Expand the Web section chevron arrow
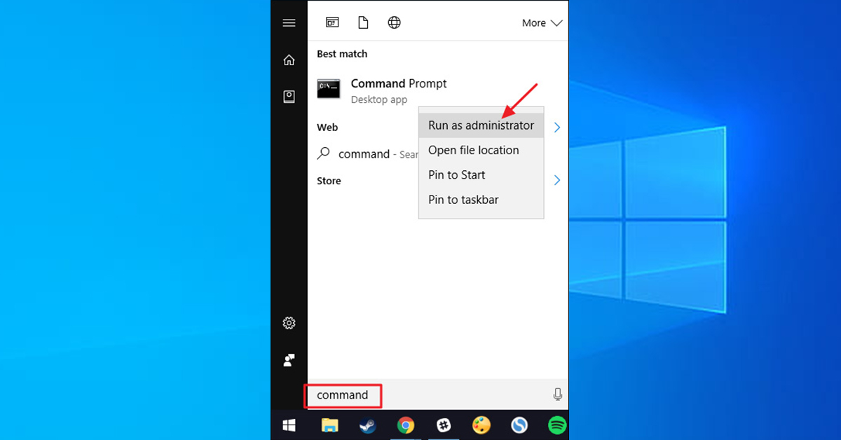Image resolution: width=841 pixels, height=440 pixels. pos(557,128)
